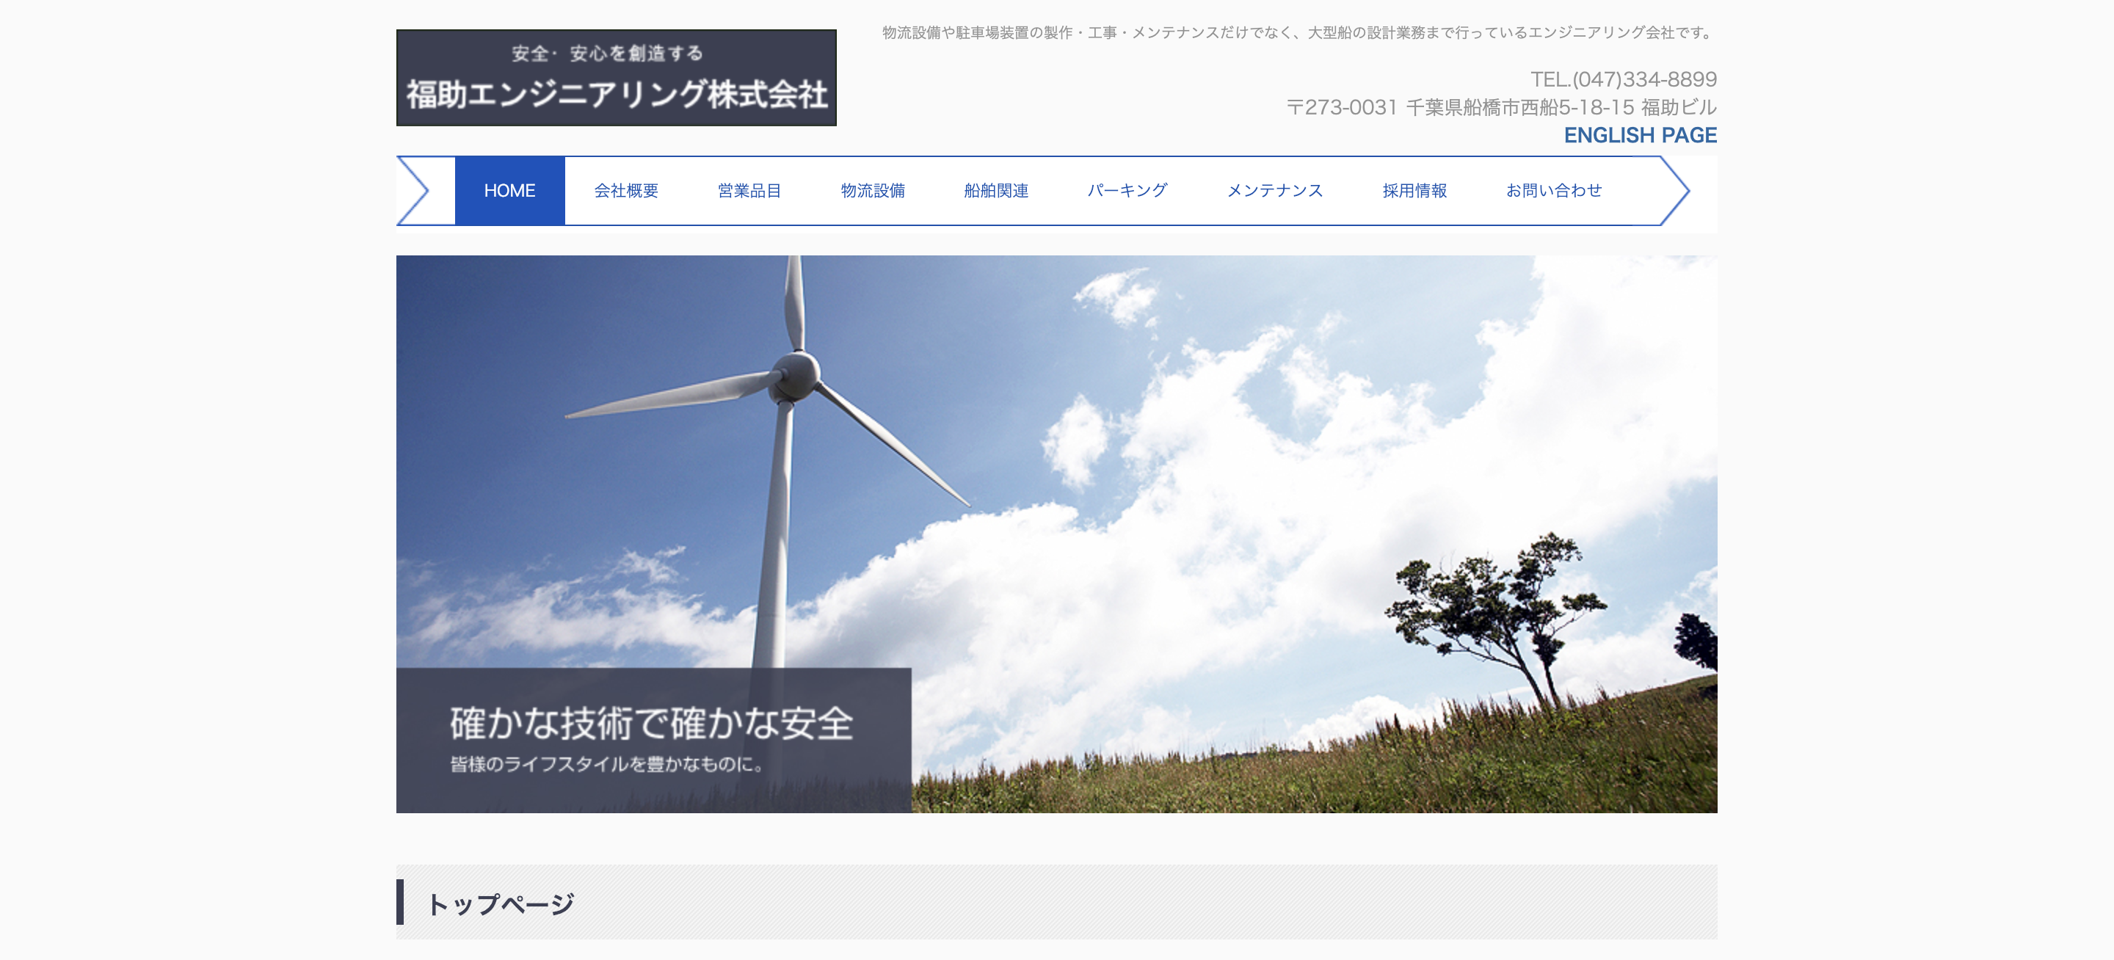View the 採用情報 recruitment page
2114x960 pixels.
[x=1414, y=190]
